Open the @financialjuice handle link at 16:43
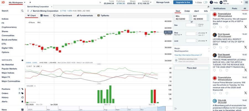This screenshot has width=249, height=111. pos(225,16)
